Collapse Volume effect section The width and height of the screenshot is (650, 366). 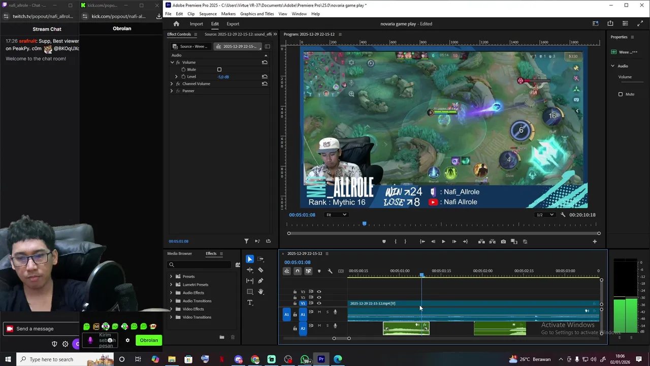pyautogui.click(x=172, y=62)
